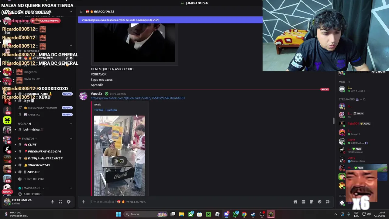
Task: Open Windows Start menu
Action: coord(118,214)
